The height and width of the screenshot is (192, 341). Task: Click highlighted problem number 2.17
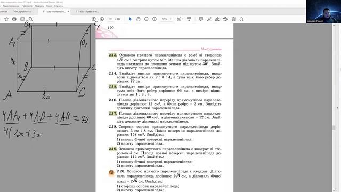tap(113, 114)
